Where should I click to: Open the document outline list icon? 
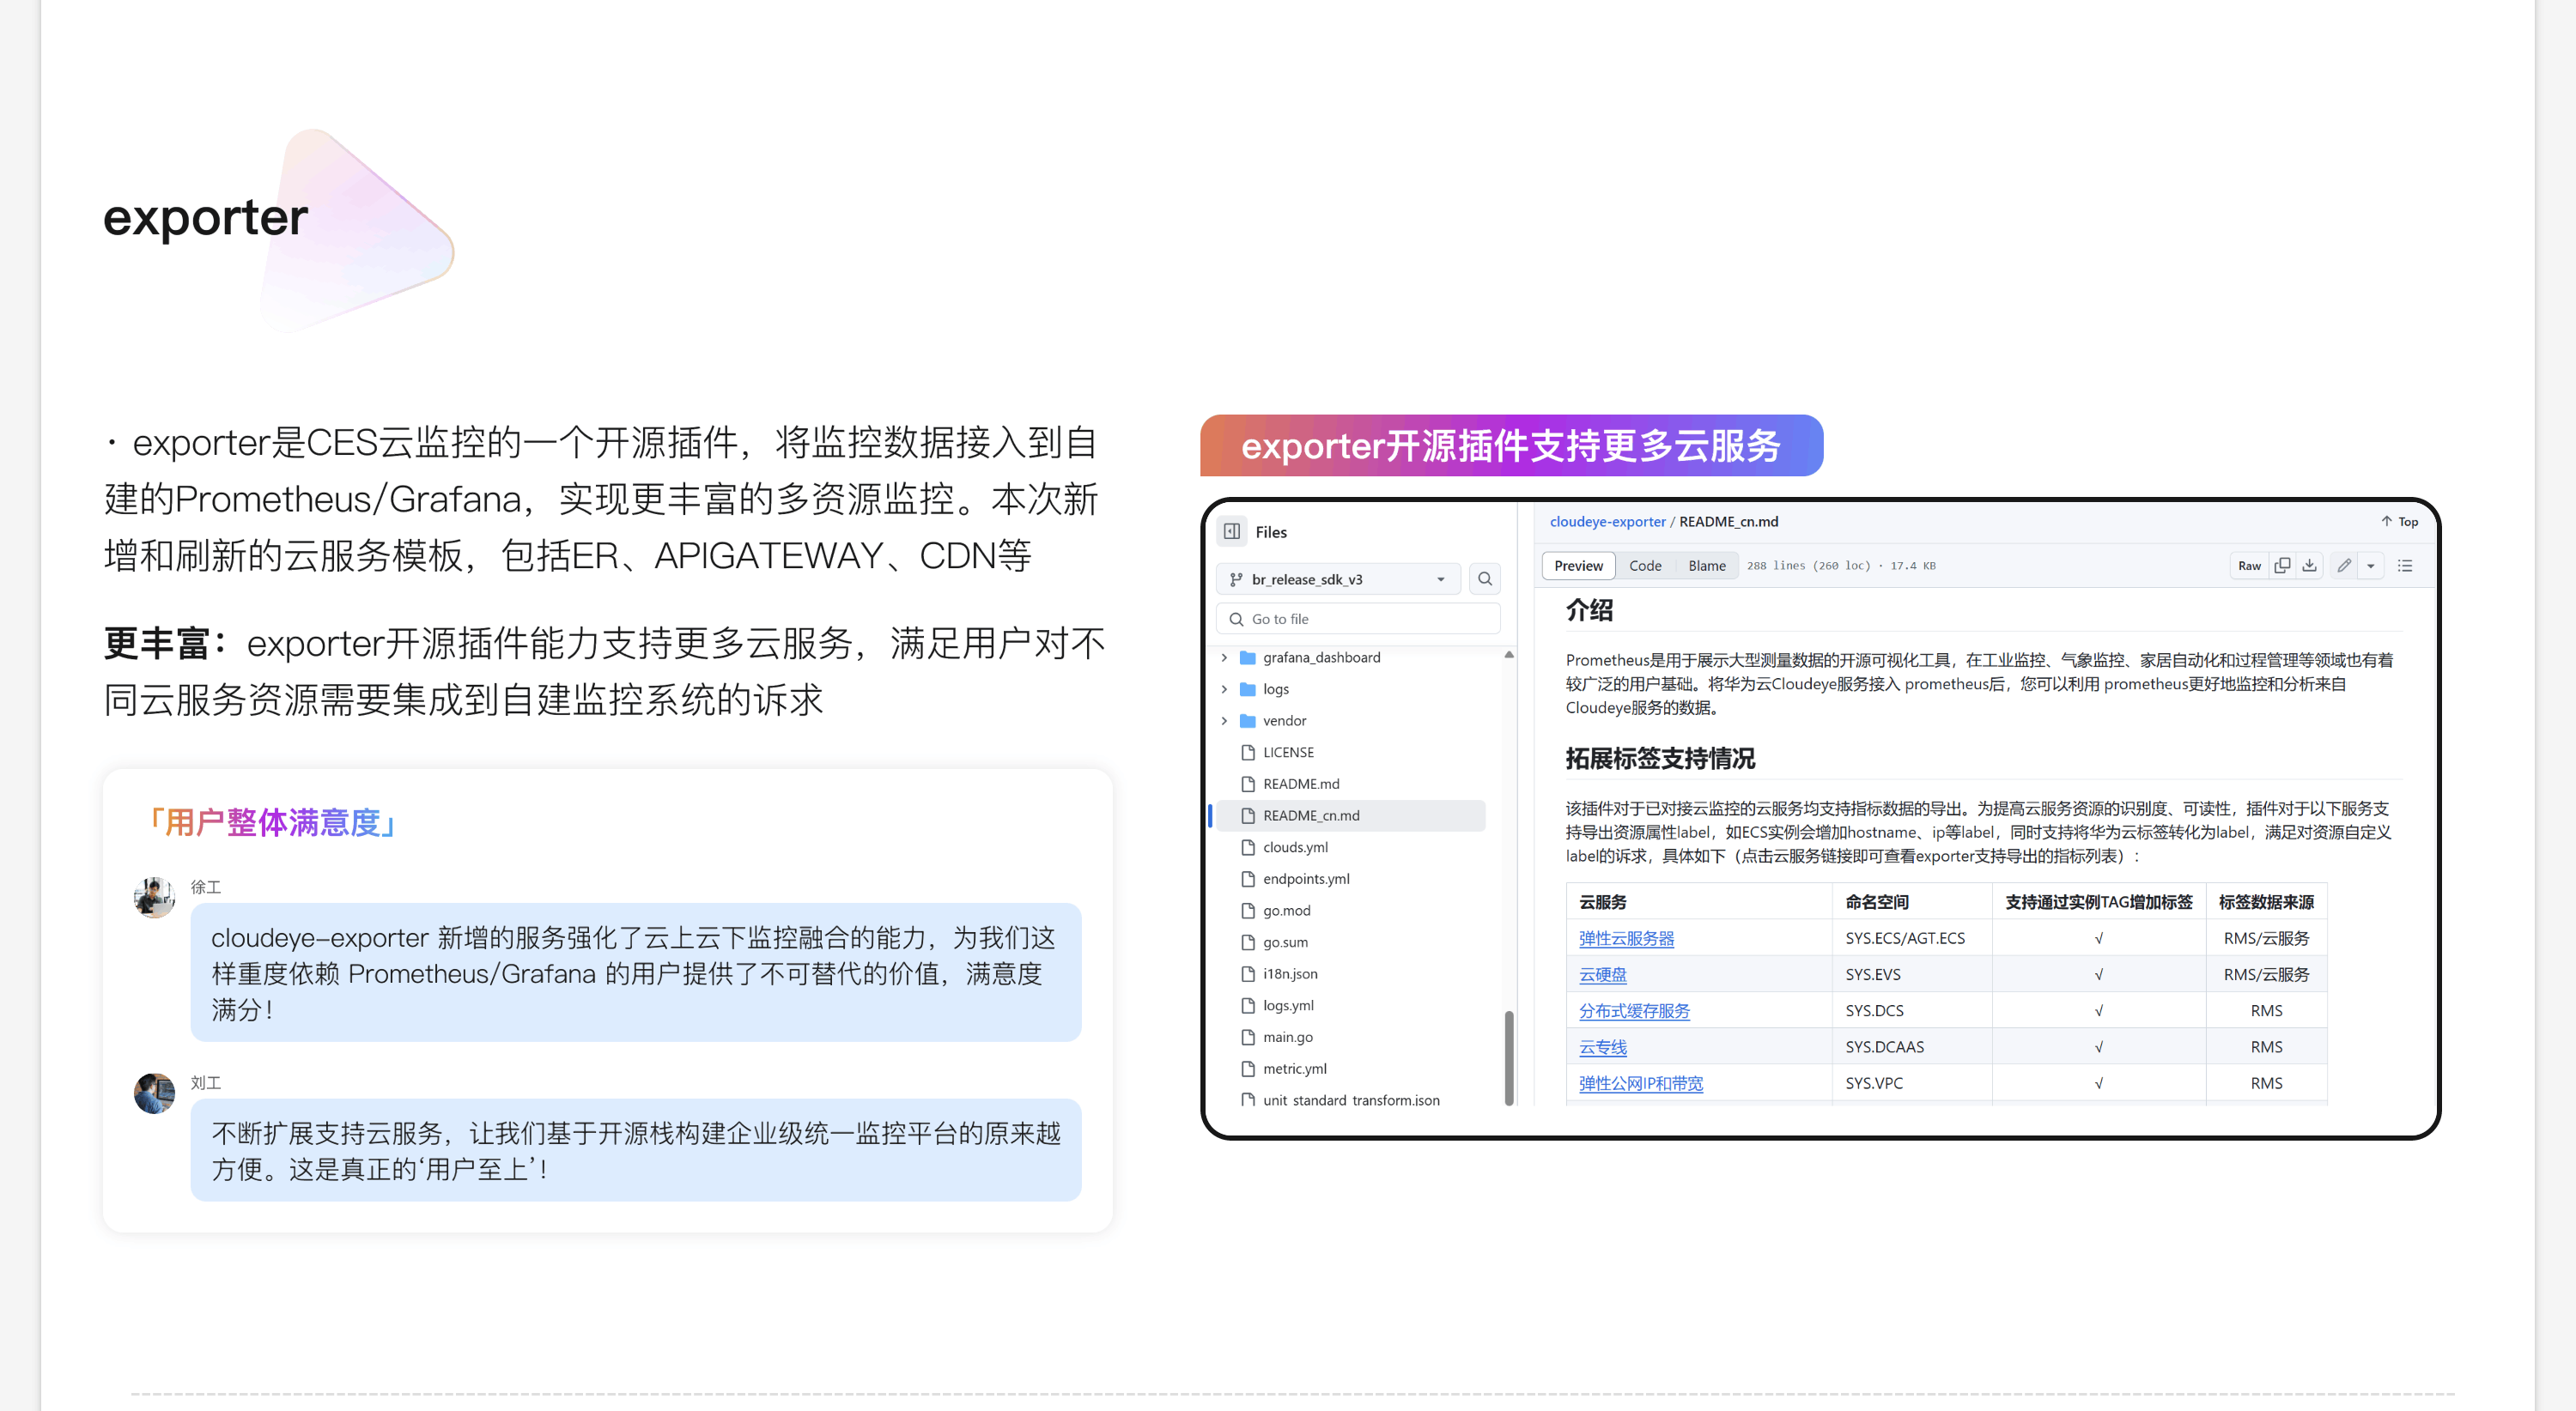[2405, 566]
